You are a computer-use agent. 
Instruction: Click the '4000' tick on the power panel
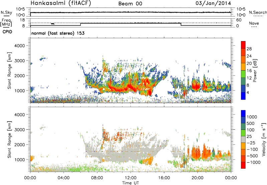20,46
